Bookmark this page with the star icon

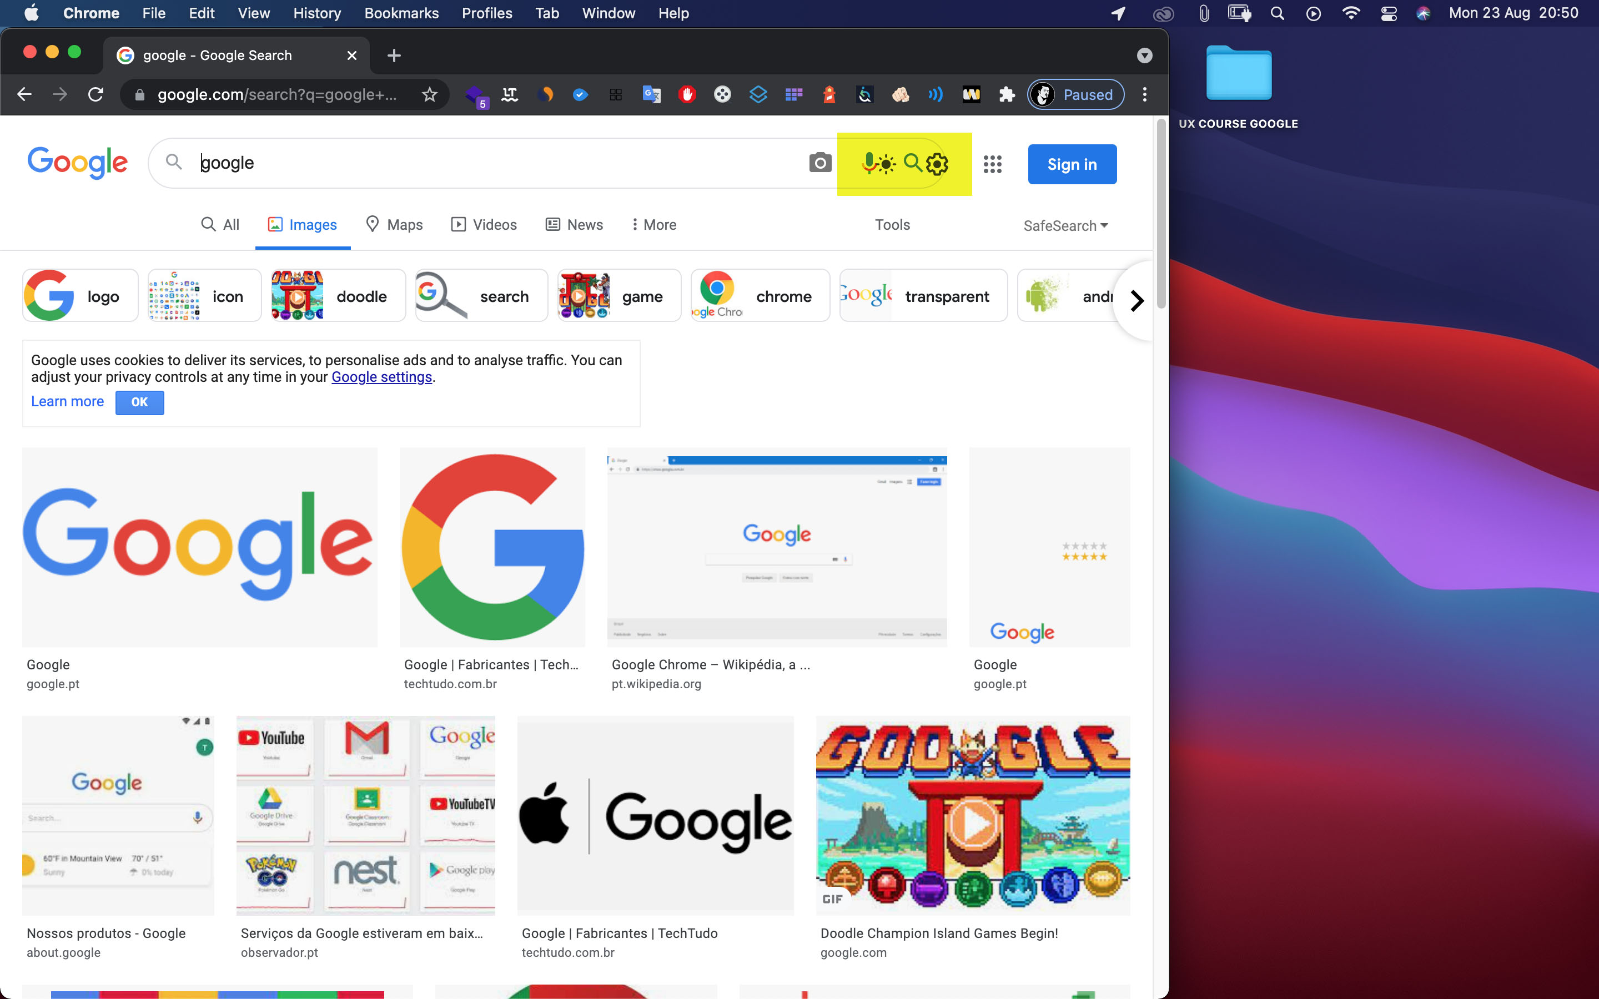[430, 94]
